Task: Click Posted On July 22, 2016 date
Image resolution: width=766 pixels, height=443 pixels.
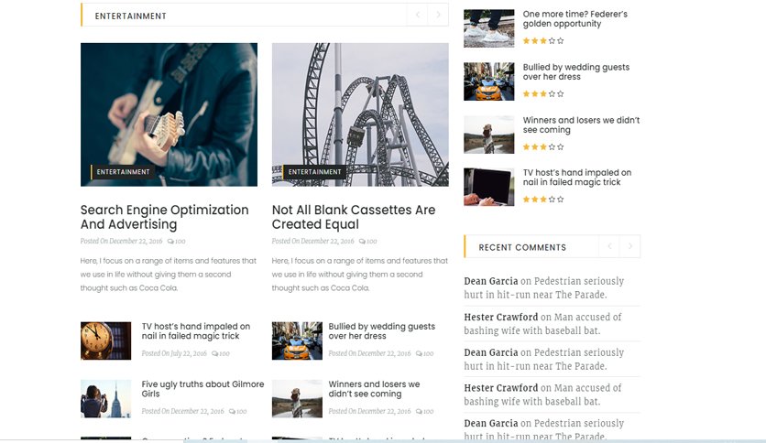Action: click(174, 353)
